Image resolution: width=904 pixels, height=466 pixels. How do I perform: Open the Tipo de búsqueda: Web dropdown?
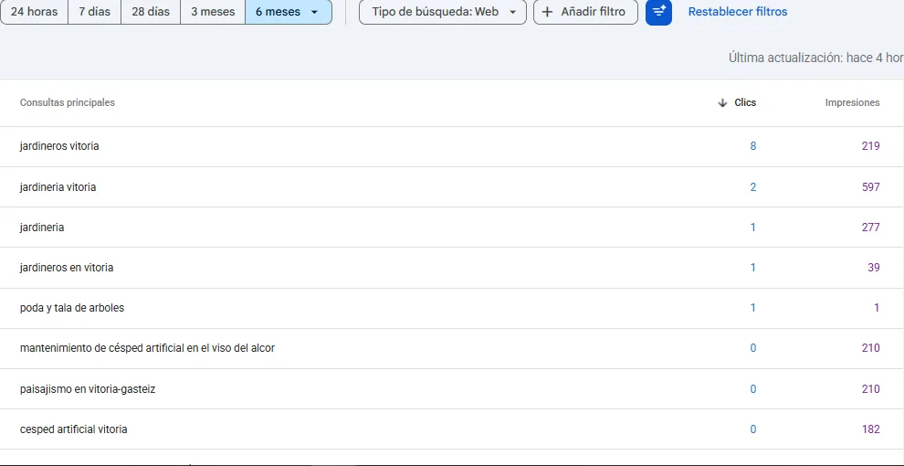tap(442, 12)
